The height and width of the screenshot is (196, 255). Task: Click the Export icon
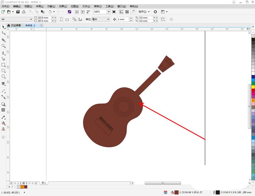pos(83,12)
